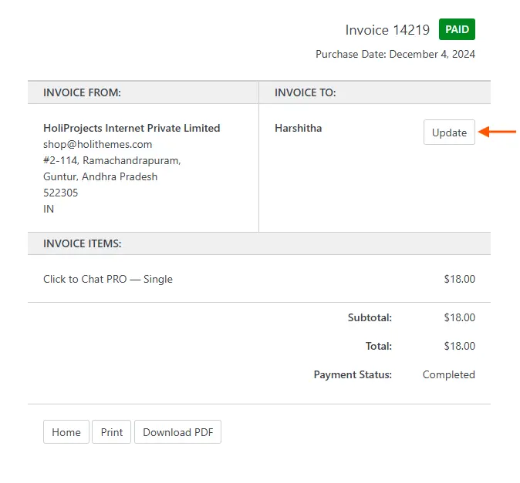Click the Guntur, Andhra Pradesh address line
The height and width of the screenshot is (483, 520).
point(100,176)
